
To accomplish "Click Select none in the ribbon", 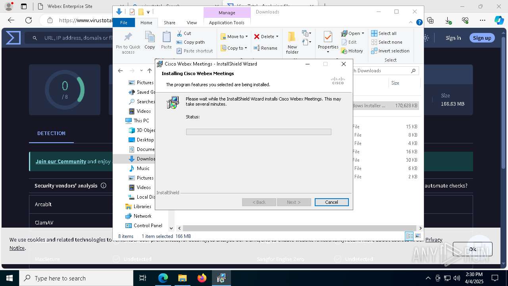I will [x=387, y=42].
